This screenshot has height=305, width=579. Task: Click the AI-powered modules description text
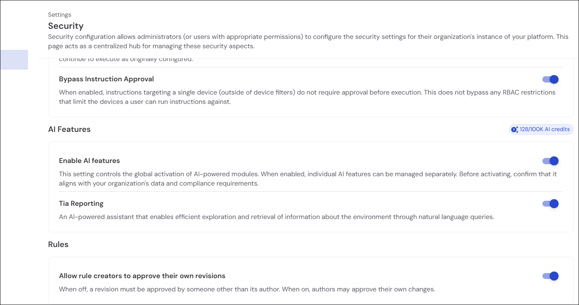pos(308,179)
